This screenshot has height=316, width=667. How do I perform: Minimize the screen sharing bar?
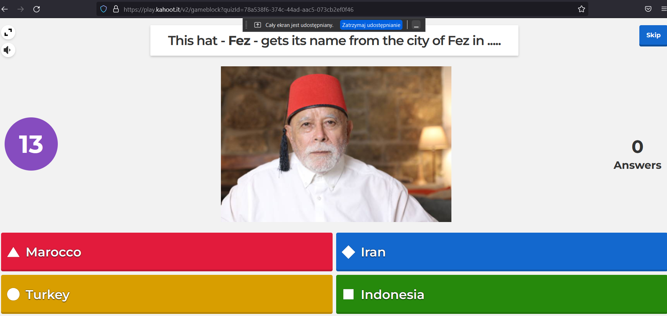click(x=416, y=25)
